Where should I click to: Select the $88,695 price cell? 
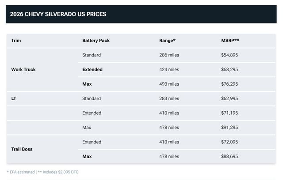click(x=230, y=156)
